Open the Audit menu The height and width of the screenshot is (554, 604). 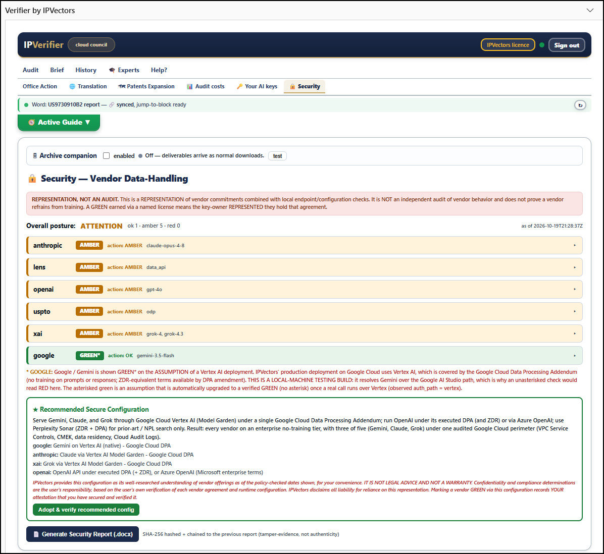click(30, 70)
